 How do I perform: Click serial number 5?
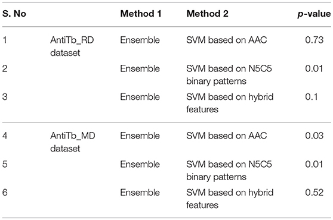[5, 164]
